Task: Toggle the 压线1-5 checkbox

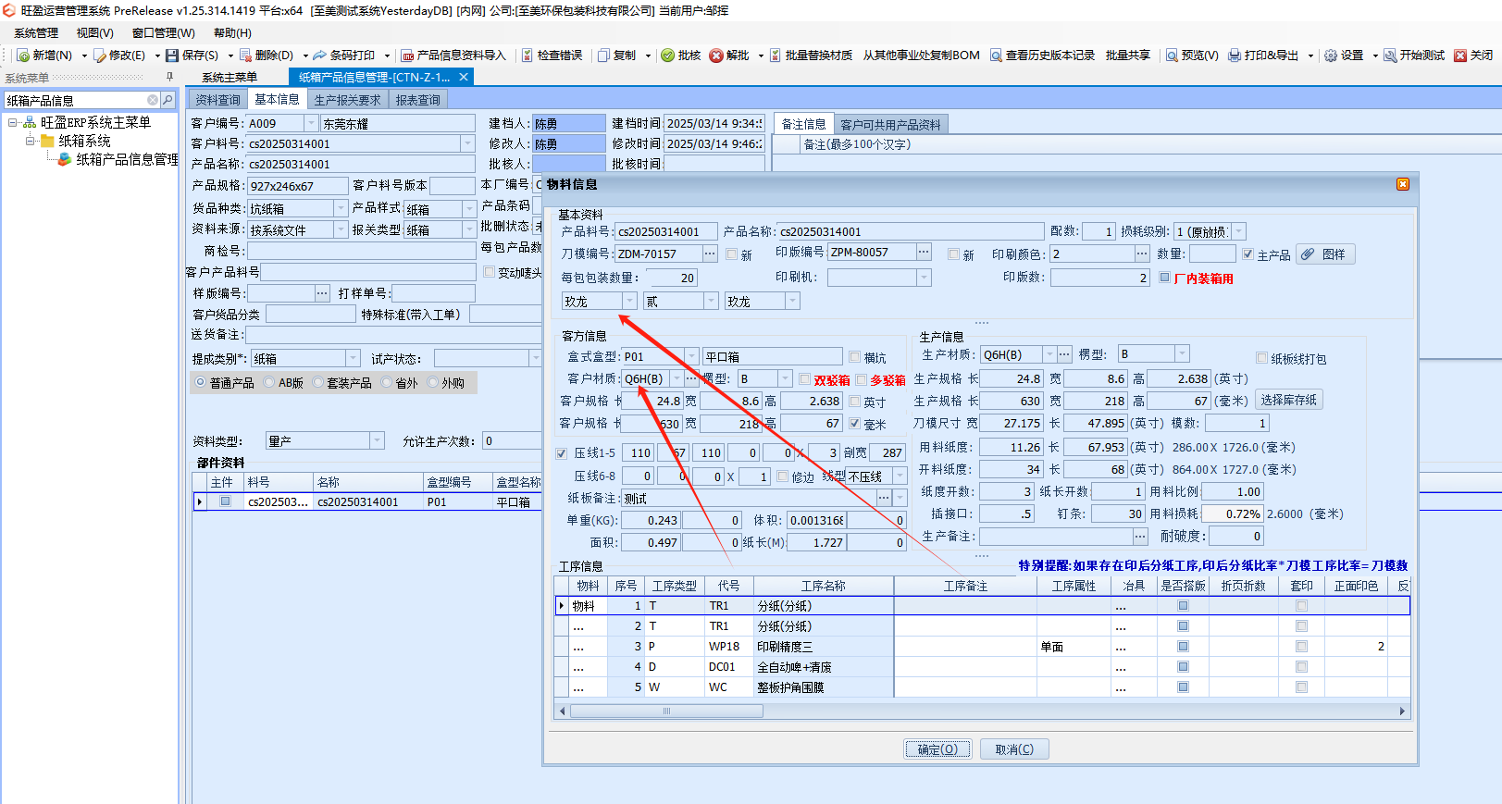Action: click(562, 453)
